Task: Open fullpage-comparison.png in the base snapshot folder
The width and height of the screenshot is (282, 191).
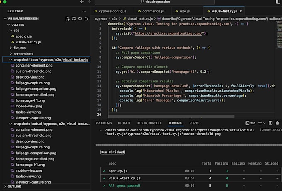Action: (x=46, y=89)
